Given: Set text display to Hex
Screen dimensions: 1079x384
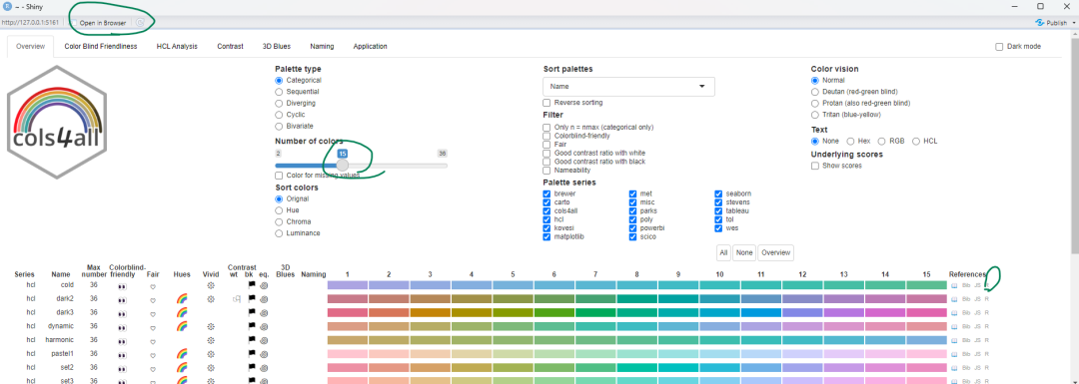Looking at the screenshot, I should click(850, 141).
